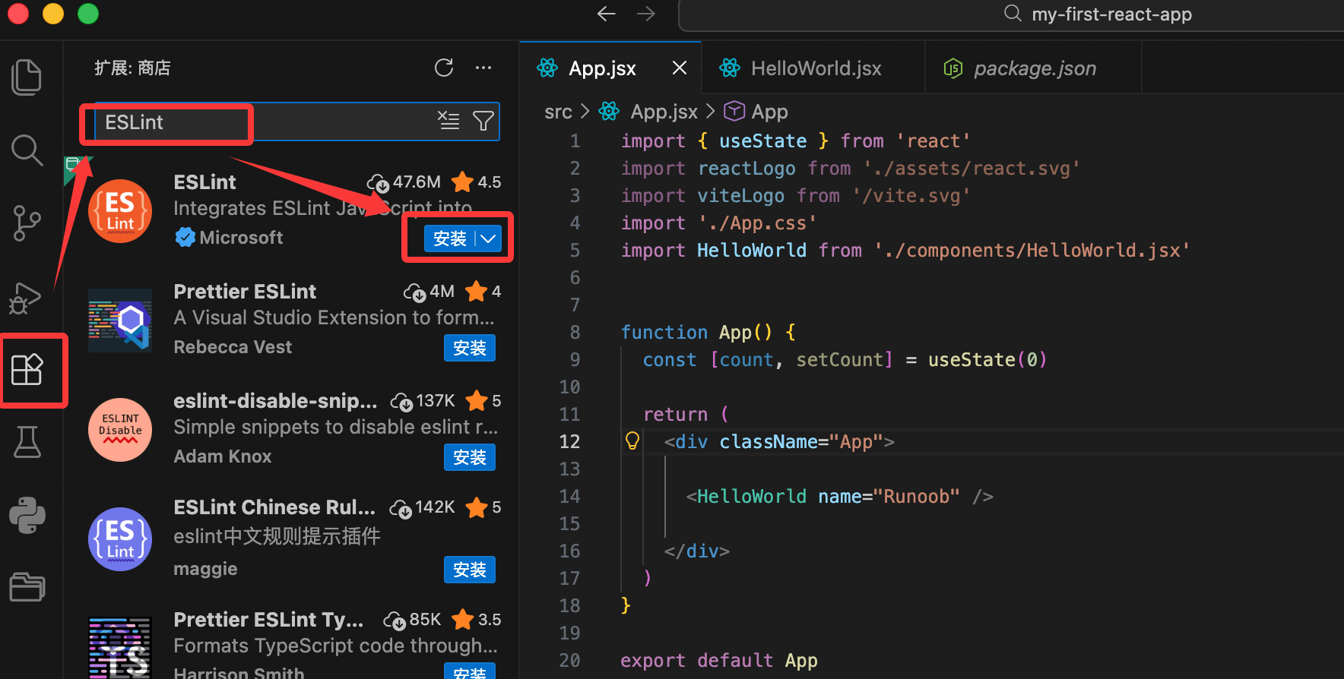Open the extension filter funnel menu

coord(483,121)
